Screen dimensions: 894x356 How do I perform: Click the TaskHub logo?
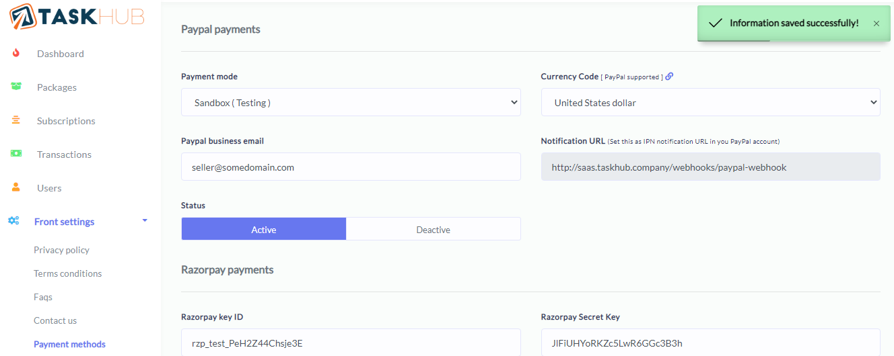(x=77, y=16)
